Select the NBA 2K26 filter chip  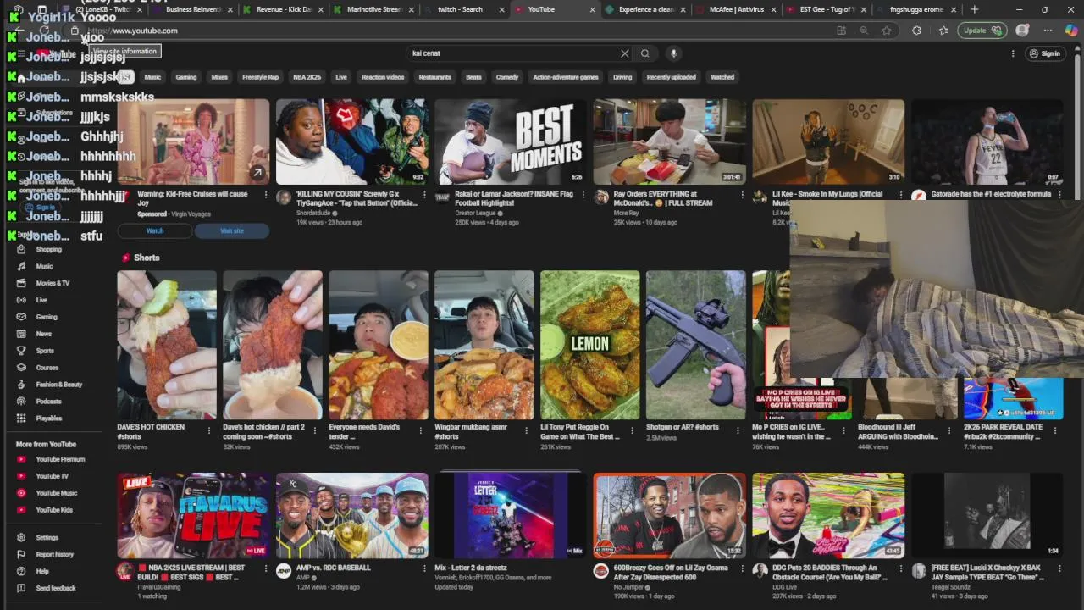(307, 77)
